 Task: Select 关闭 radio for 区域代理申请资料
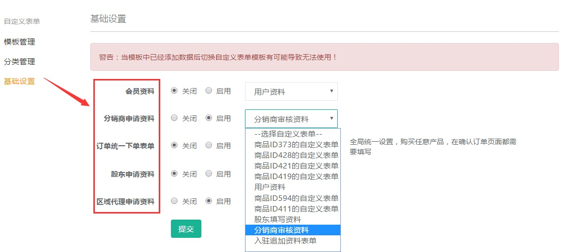pos(174,201)
